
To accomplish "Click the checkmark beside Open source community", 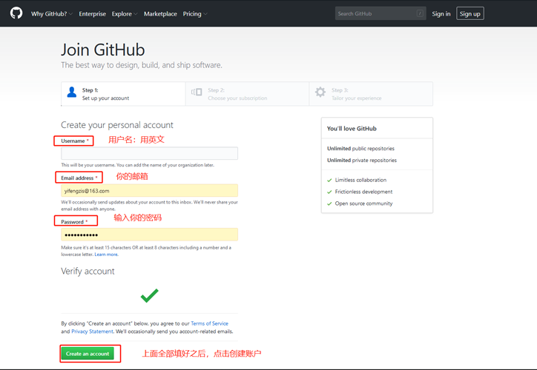I will coord(329,203).
